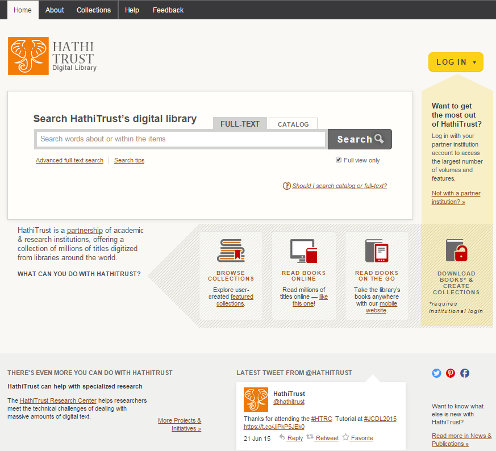The width and height of the screenshot is (496, 451).
Task: Click the Retweet text link
Action: pos(327,438)
